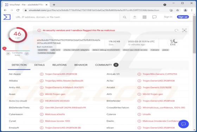Click the reanalyze file icon

(x=176, y=30)
